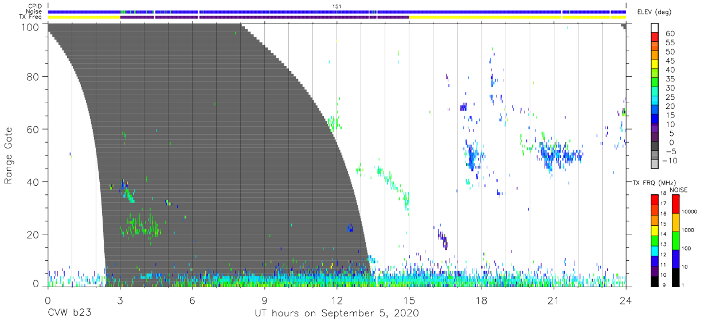Click the yellow segment of the ELEV colorbar
Image resolution: width=704 pixels, height=325 pixels.
[x=654, y=65]
